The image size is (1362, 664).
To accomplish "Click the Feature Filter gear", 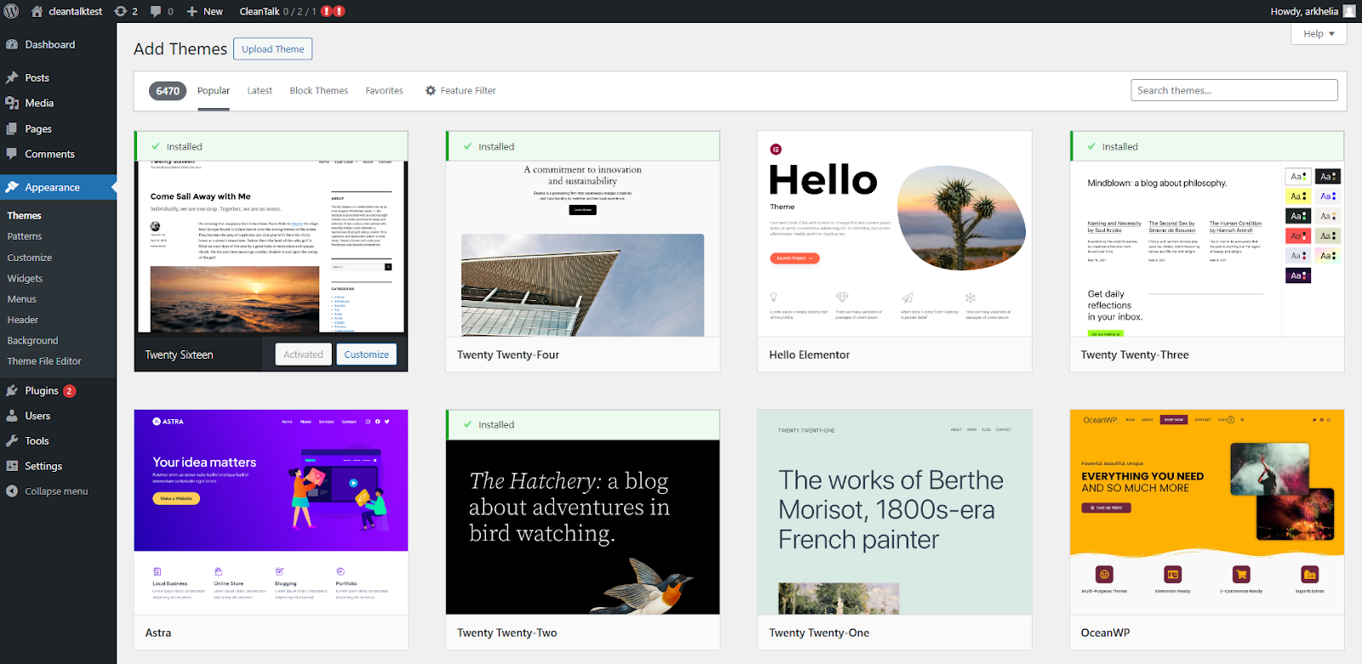I will click(431, 91).
